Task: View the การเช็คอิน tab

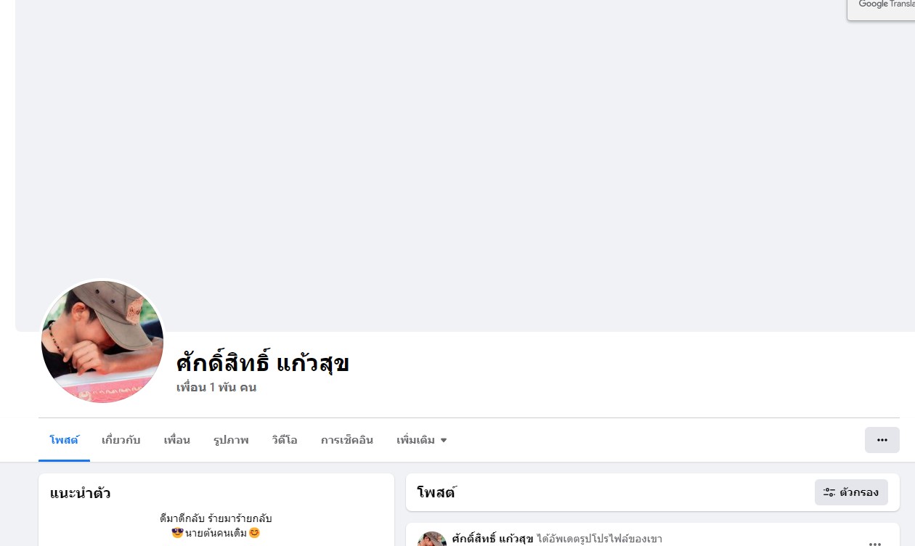Action: click(x=346, y=440)
